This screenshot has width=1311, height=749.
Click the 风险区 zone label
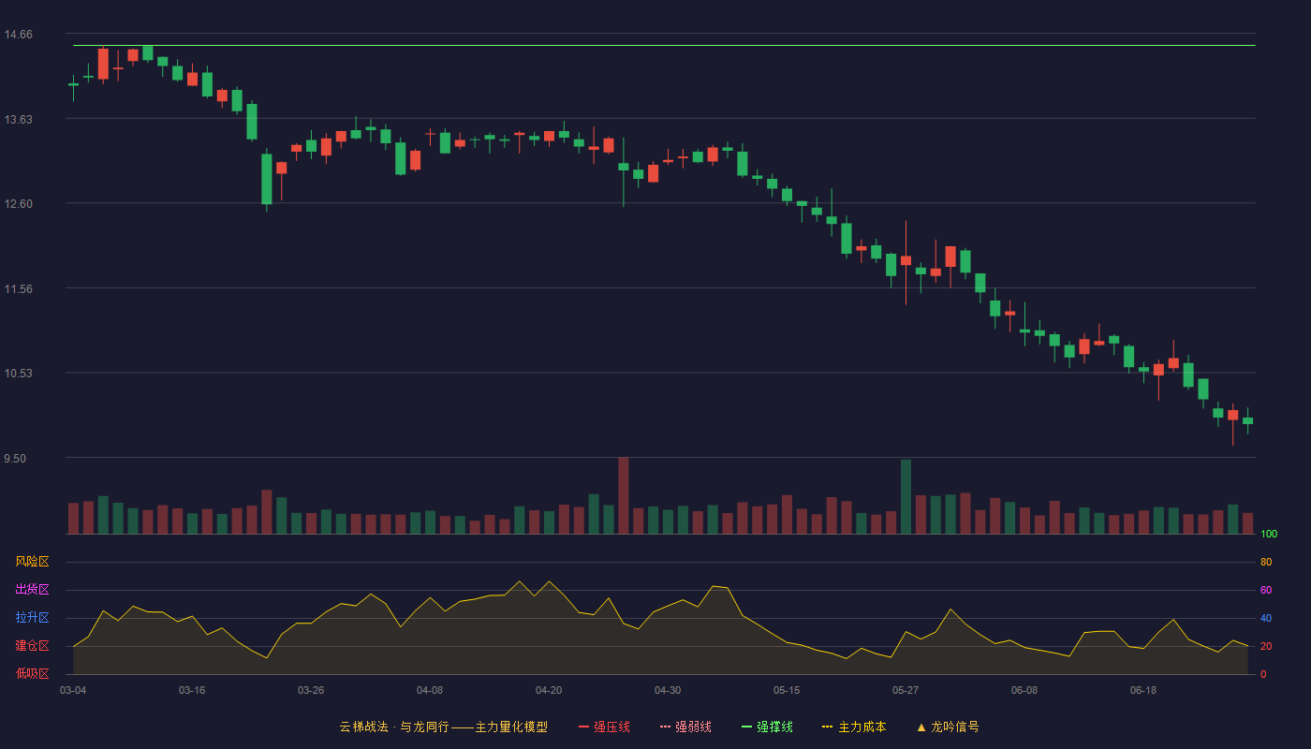(32, 562)
